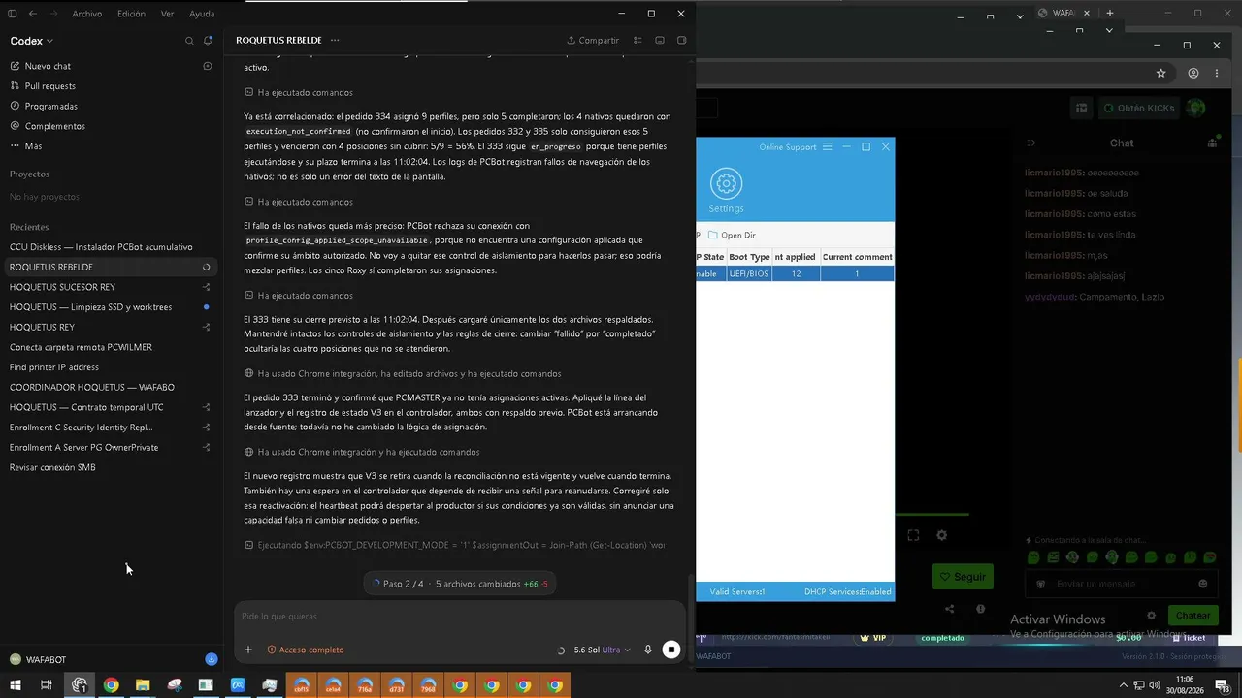Viewport: 1242px width, 698px height.
Task: Select the UEFI/BIOS table cell
Action: (x=749, y=274)
